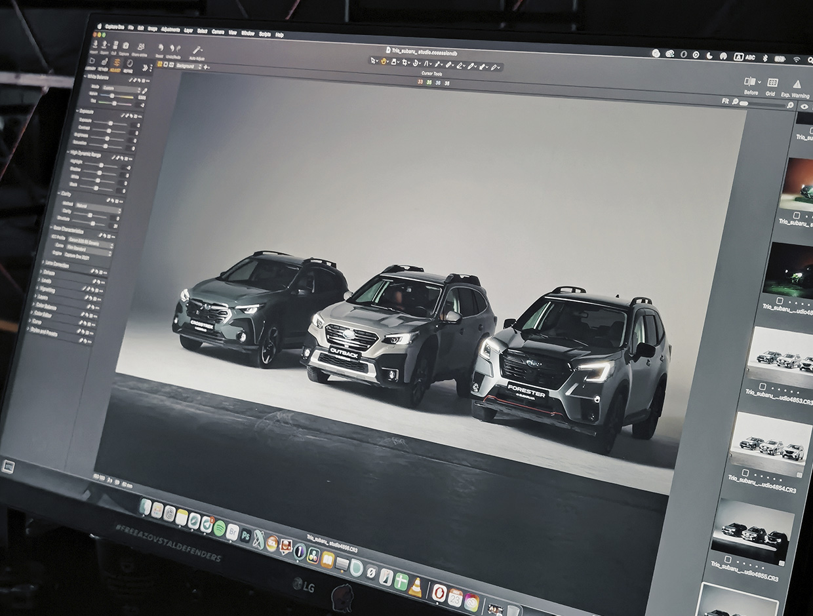Open Opera browser icon in the Dock
Screen dimensions: 813x616
(x=439, y=593)
